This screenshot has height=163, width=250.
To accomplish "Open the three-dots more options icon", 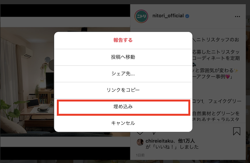I will (x=237, y=17).
